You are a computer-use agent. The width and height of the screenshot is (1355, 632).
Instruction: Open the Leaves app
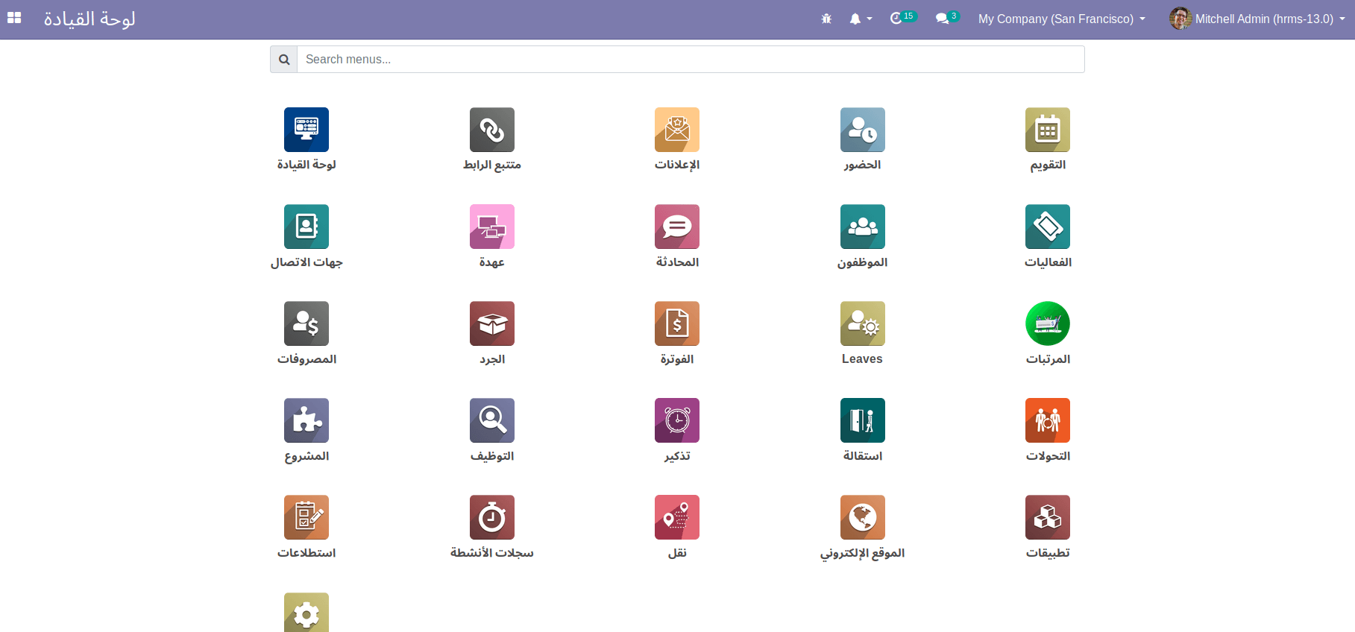pos(863,323)
